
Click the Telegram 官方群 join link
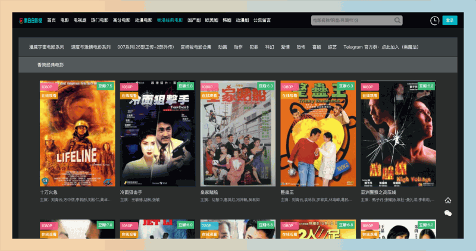381,47
